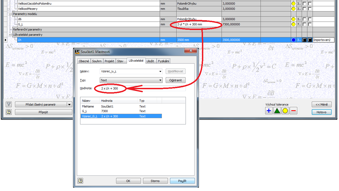Open the Projekt tab
The width and height of the screenshot is (339, 191).
point(110,61)
